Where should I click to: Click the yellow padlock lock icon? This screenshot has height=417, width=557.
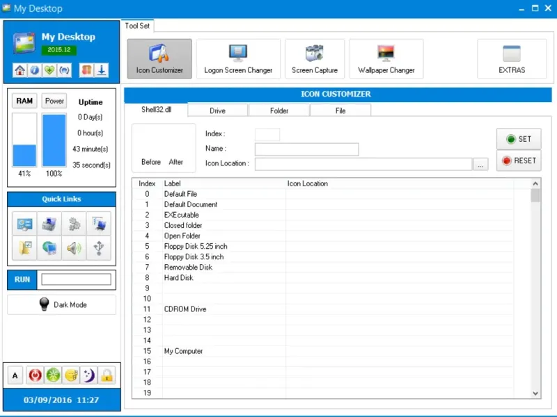(107, 376)
